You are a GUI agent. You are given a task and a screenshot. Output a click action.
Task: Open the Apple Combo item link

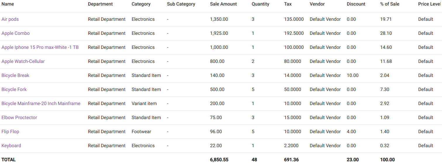click(15, 33)
